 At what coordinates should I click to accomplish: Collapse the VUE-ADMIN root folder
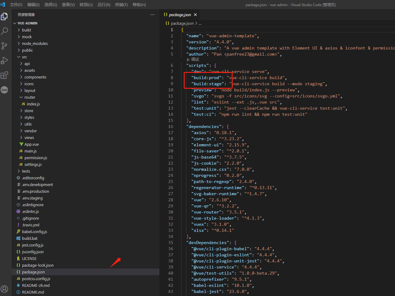point(86,23)
